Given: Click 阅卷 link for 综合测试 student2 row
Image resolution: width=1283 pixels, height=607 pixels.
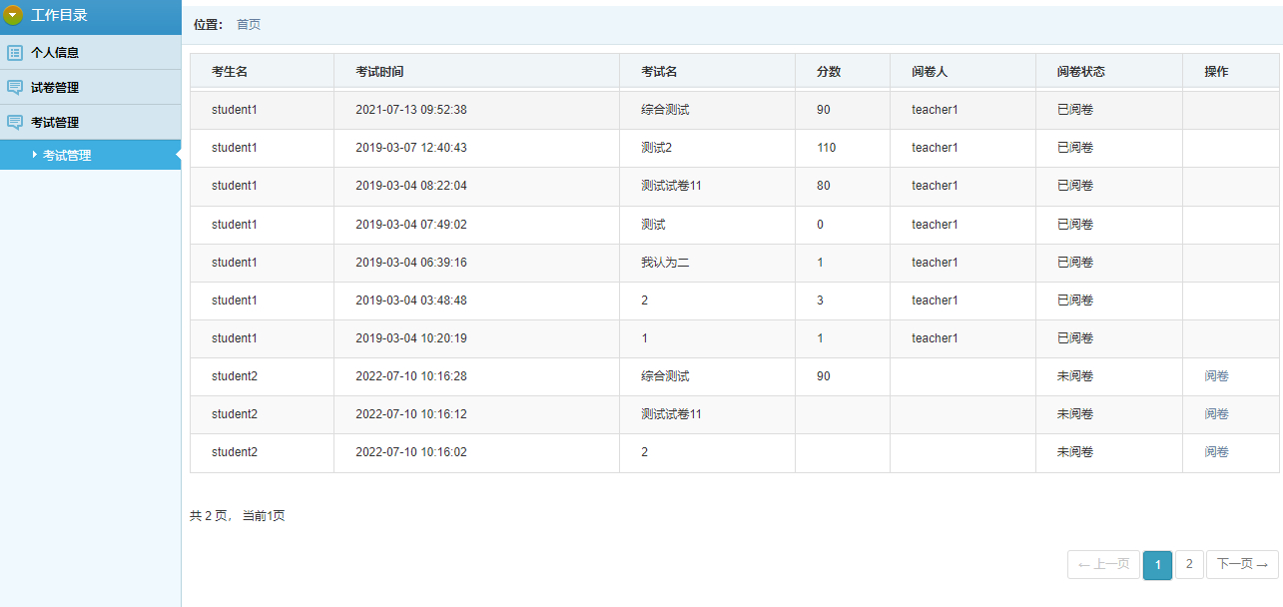Looking at the screenshot, I should (x=1216, y=376).
